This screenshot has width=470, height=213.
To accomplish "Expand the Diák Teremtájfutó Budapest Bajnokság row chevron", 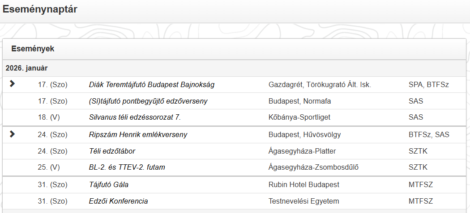I will (12, 84).
